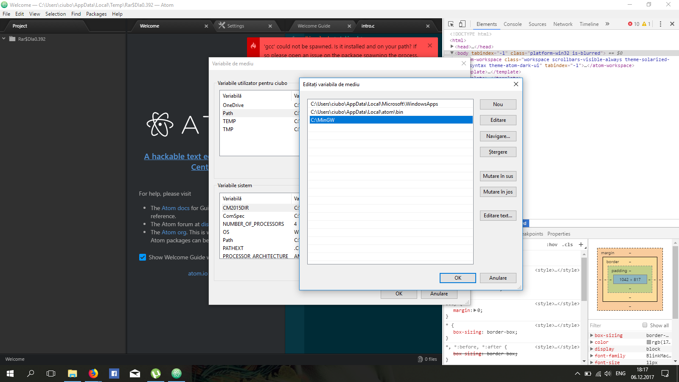Viewport: 679px width, 382px height.
Task: Toggle the device toolbar in DevTools
Action: [462, 24]
